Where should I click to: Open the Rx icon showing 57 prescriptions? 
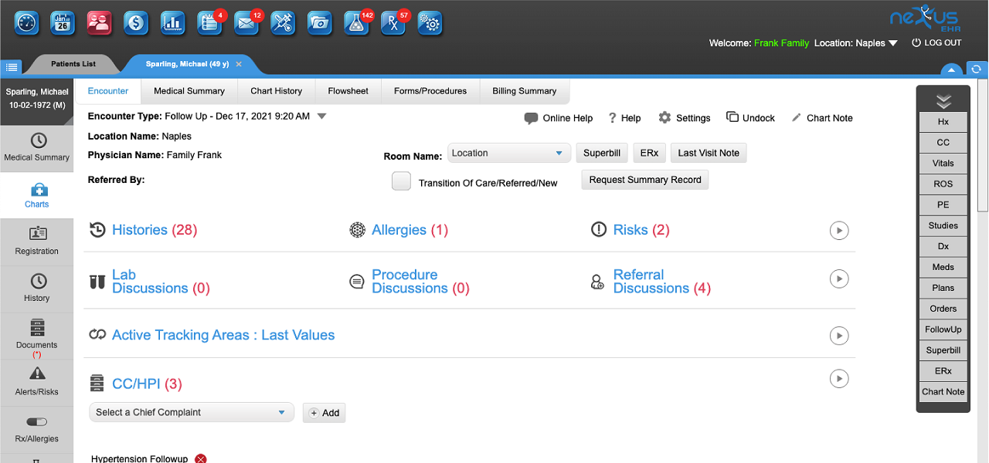(393, 23)
